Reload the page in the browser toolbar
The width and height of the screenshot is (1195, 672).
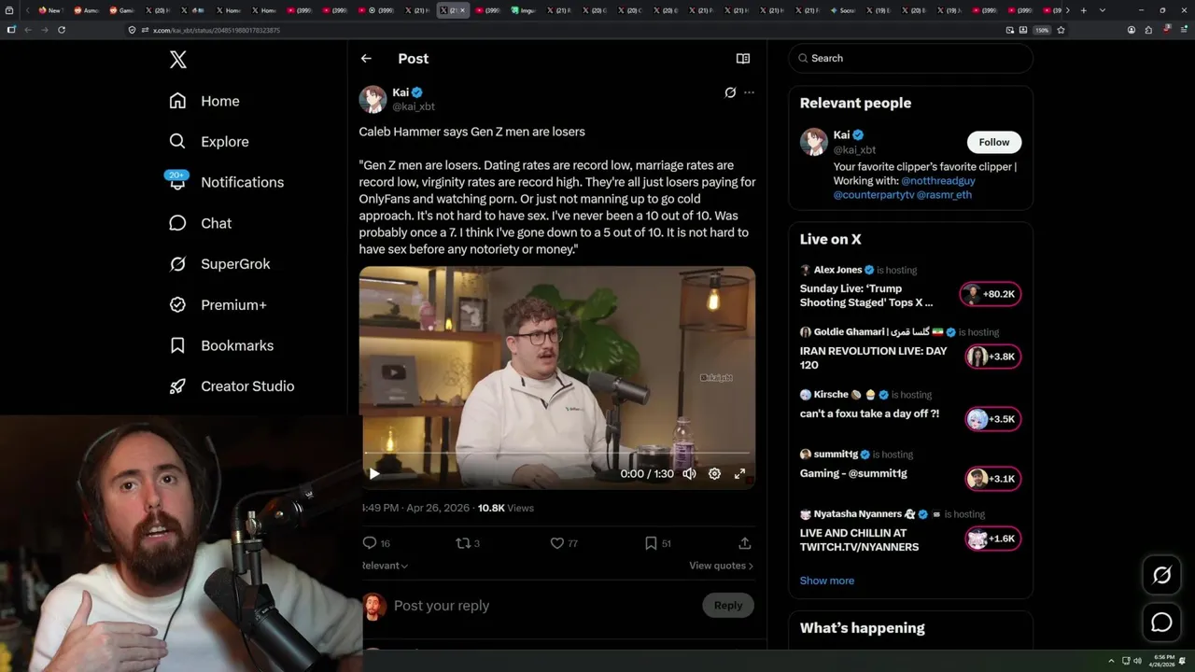pos(62,30)
